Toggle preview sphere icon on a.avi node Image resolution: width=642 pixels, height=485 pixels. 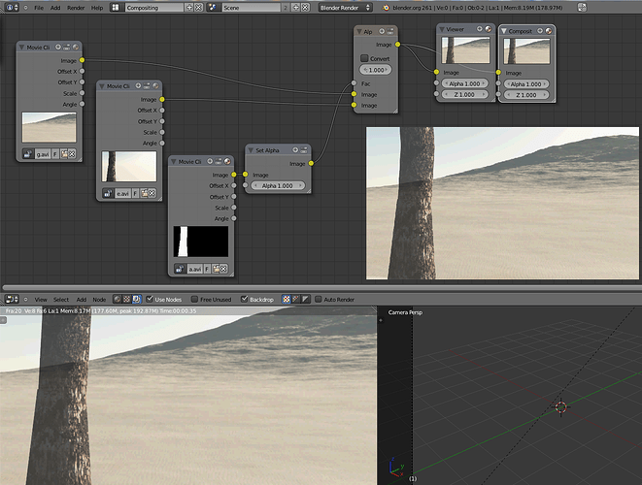[227, 161]
